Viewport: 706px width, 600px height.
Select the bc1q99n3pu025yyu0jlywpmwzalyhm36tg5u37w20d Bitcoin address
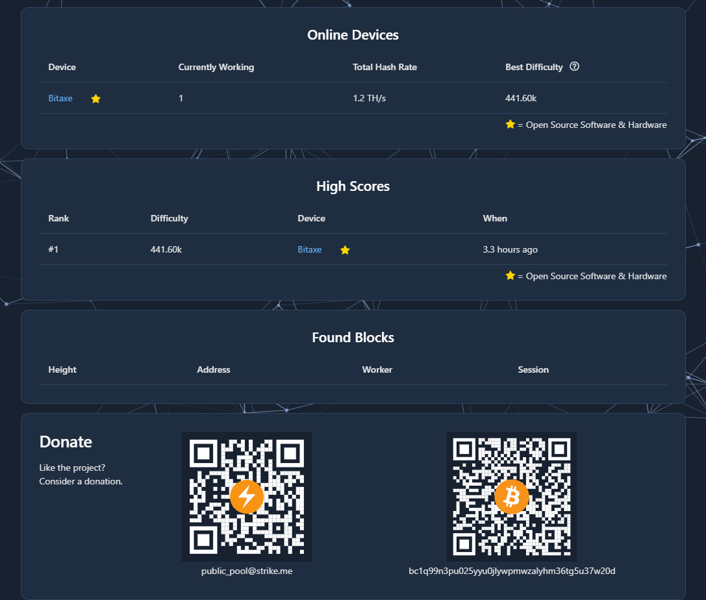pyautogui.click(x=512, y=571)
